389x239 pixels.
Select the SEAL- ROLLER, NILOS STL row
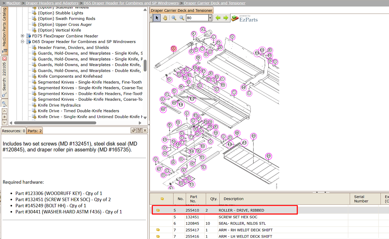tap(269, 223)
